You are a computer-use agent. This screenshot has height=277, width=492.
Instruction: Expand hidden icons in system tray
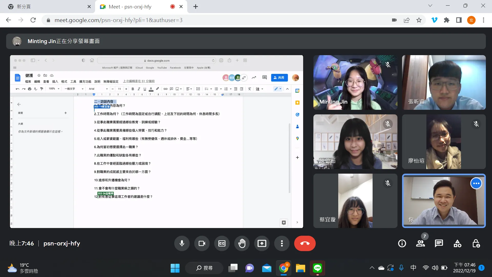coord(372,268)
